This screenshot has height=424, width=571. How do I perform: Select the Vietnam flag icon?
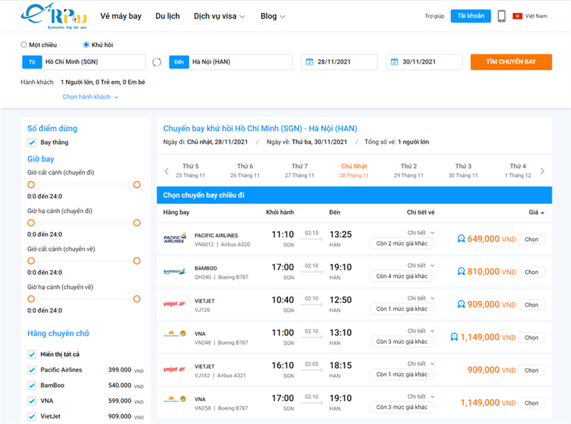517,16
